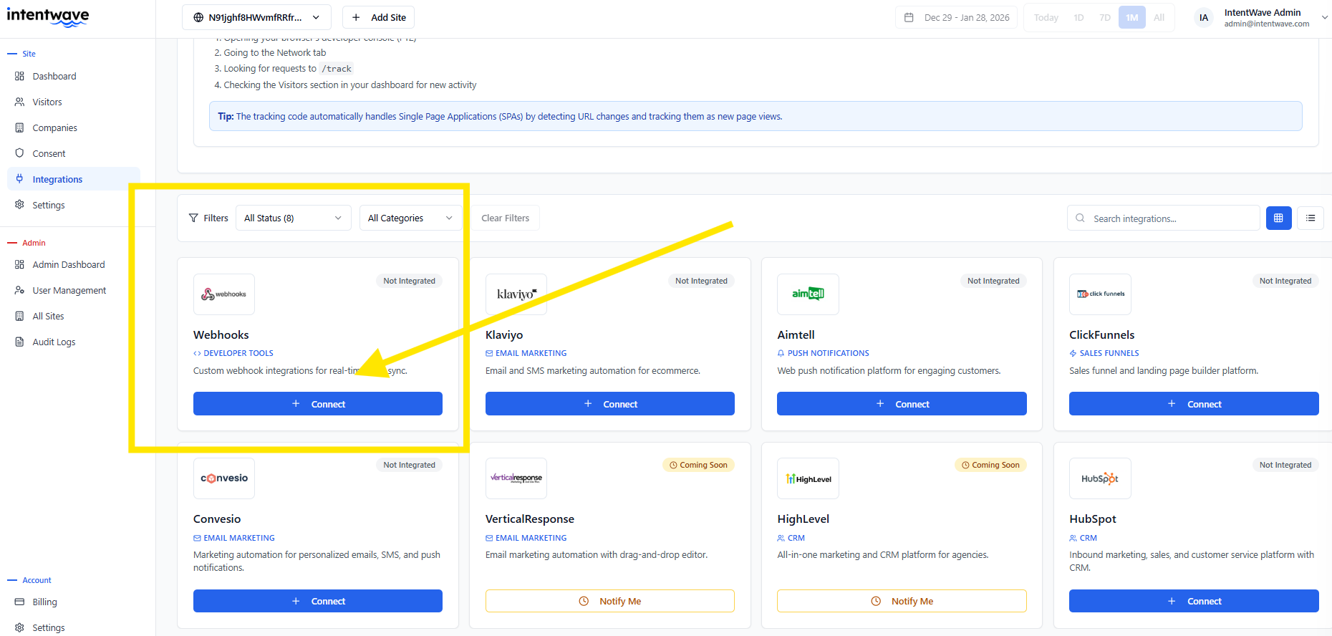Open Visitors in the sidebar

(x=47, y=102)
